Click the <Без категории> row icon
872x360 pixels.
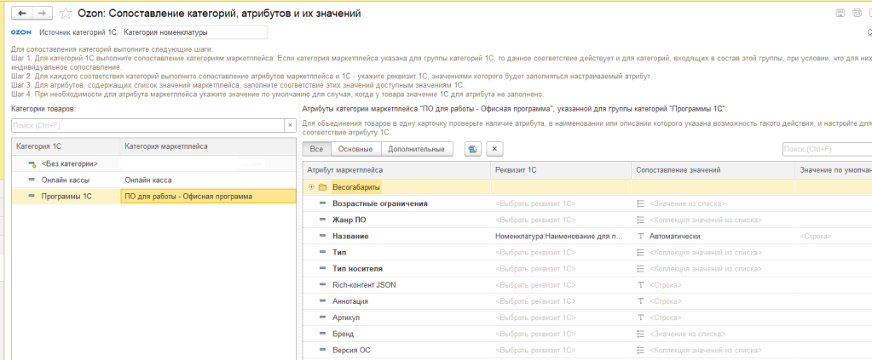(32, 164)
